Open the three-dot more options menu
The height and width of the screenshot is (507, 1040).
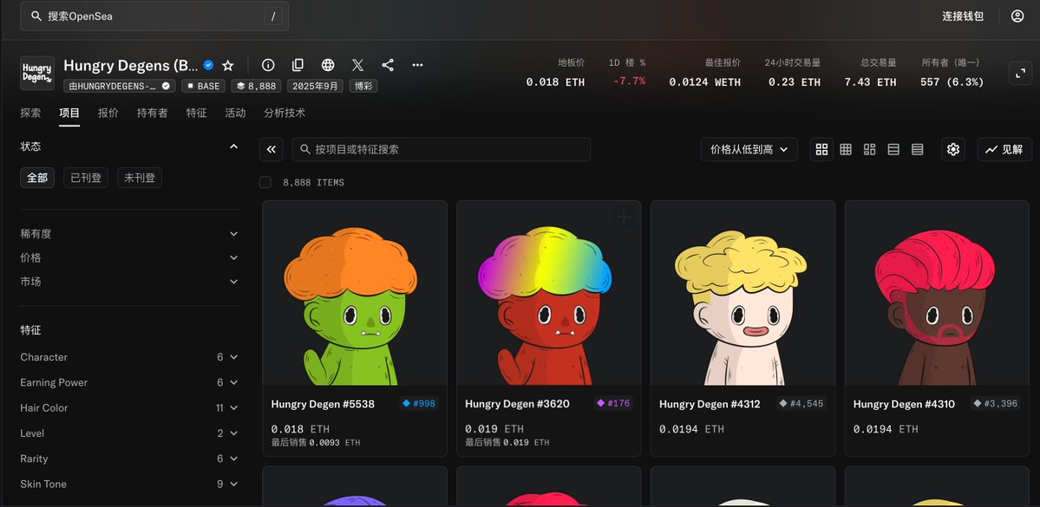417,65
